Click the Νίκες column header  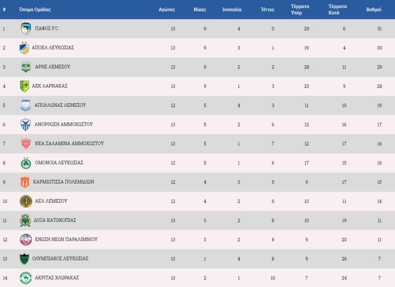tap(200, 10)
